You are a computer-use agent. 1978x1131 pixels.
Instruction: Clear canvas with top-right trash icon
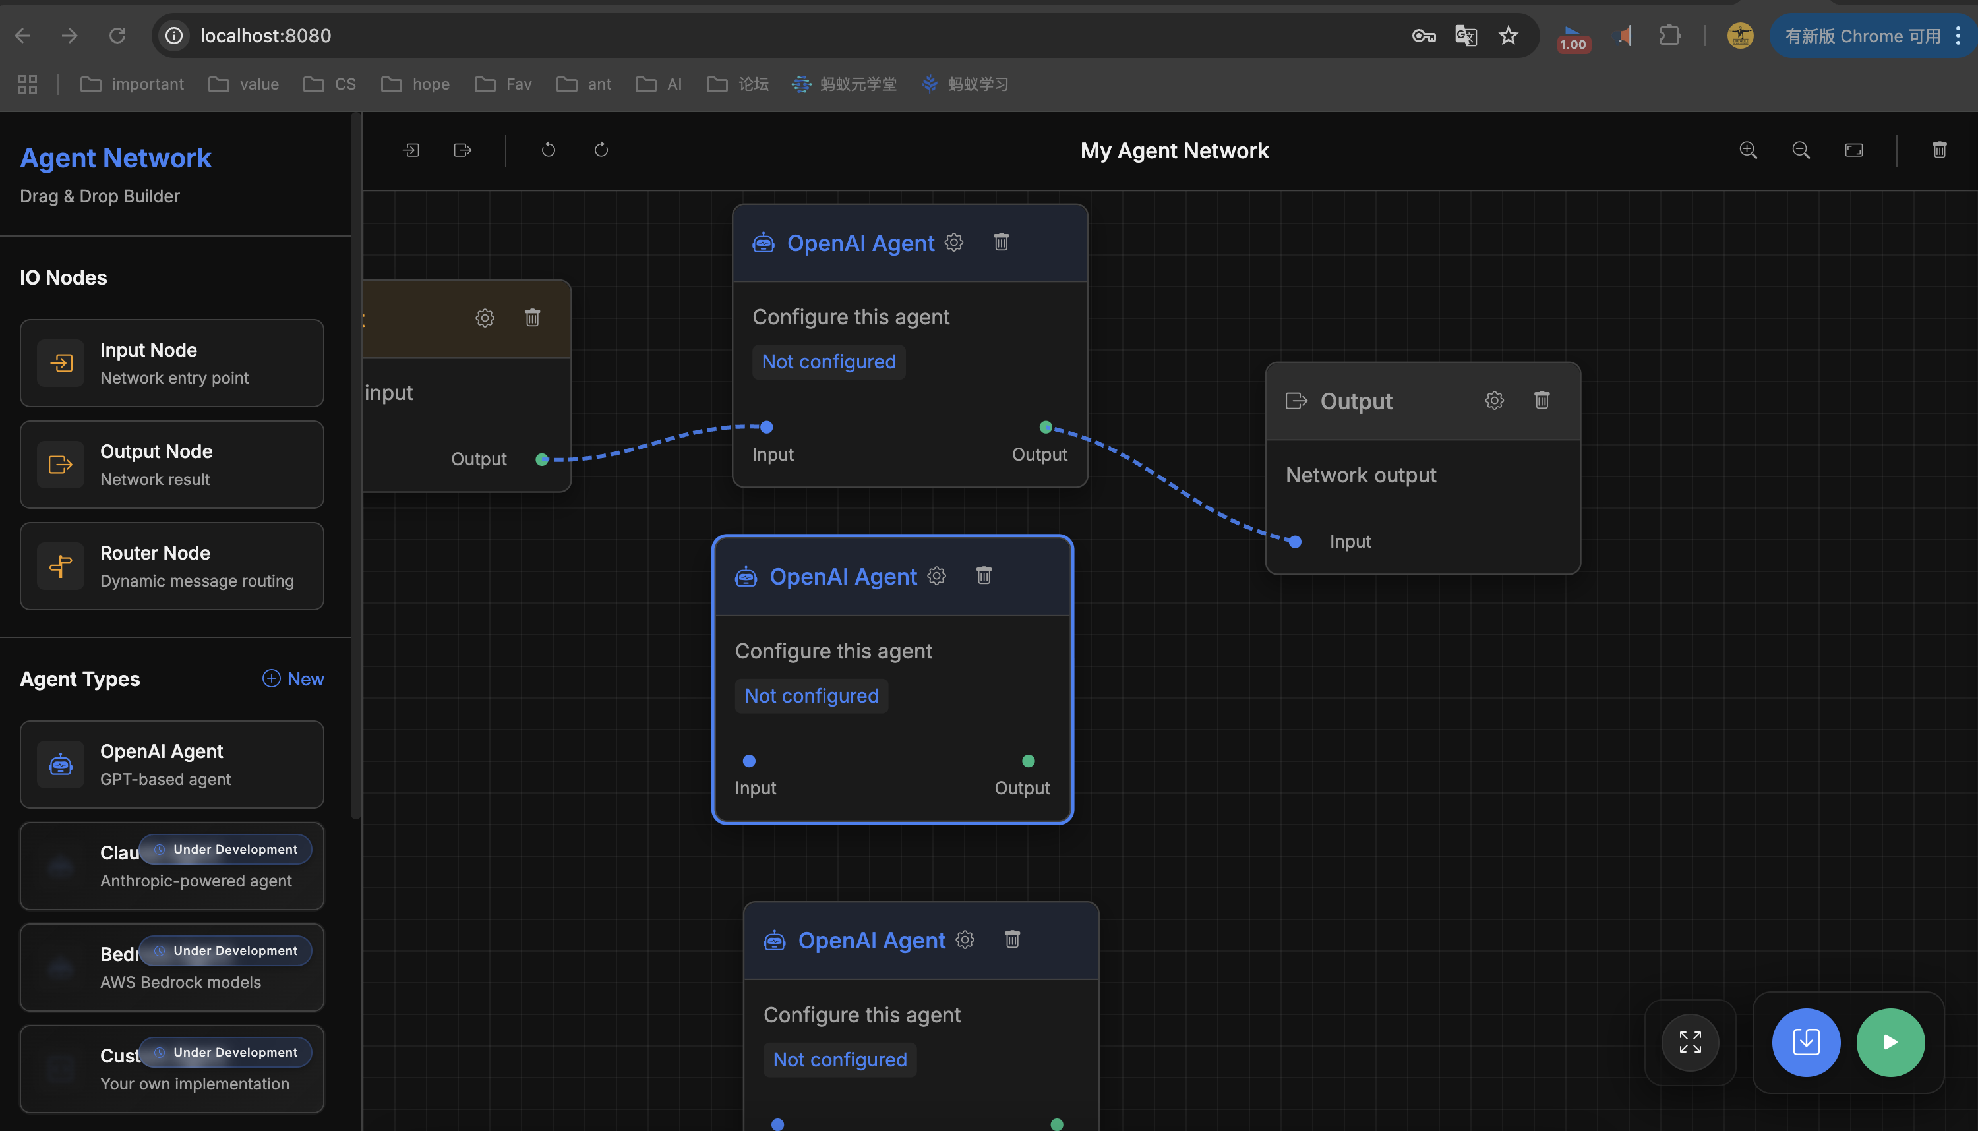1939,150
